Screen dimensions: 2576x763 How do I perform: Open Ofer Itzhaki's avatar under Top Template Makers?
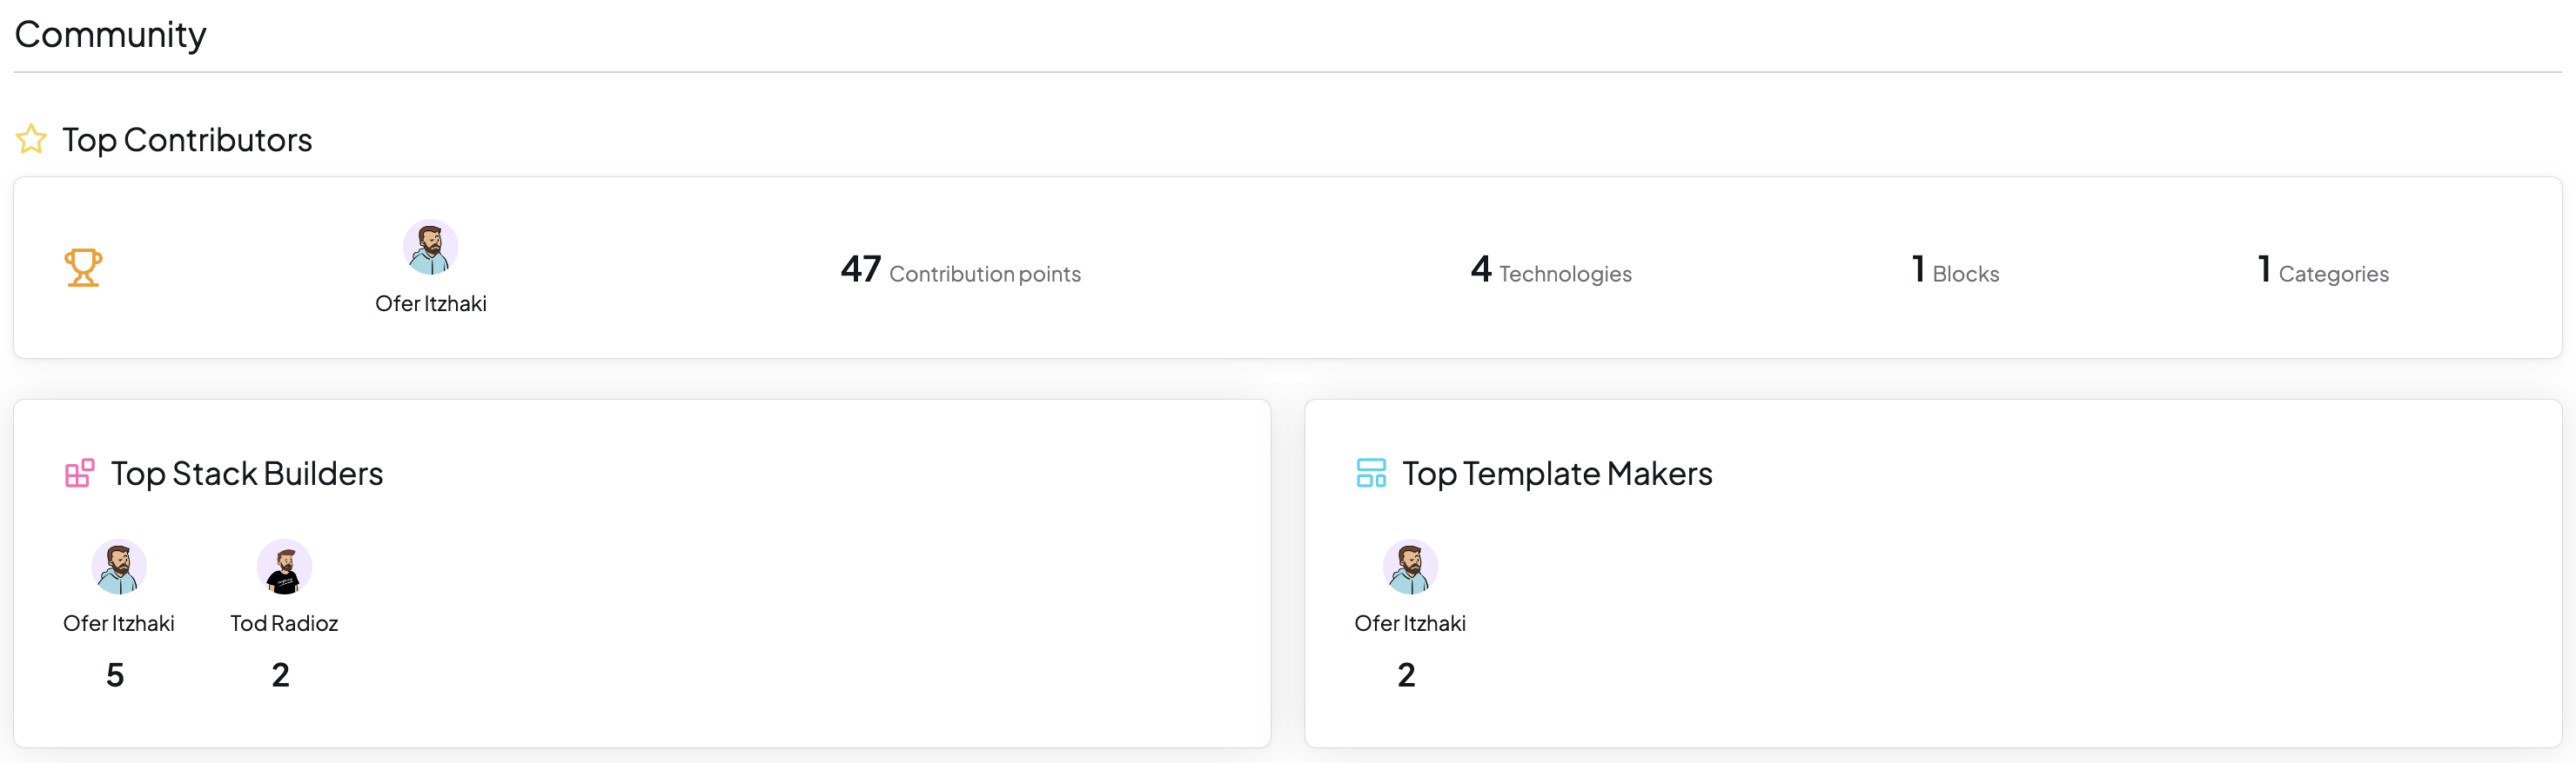1410,567
